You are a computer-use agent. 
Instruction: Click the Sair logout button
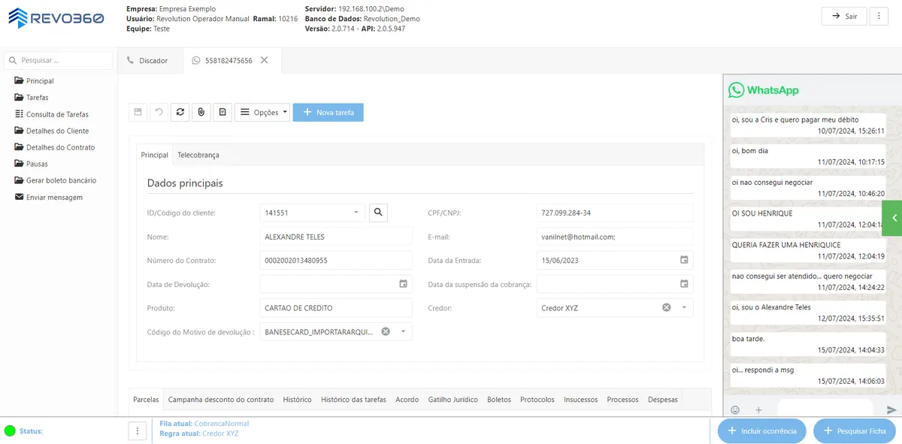(844, 16)
